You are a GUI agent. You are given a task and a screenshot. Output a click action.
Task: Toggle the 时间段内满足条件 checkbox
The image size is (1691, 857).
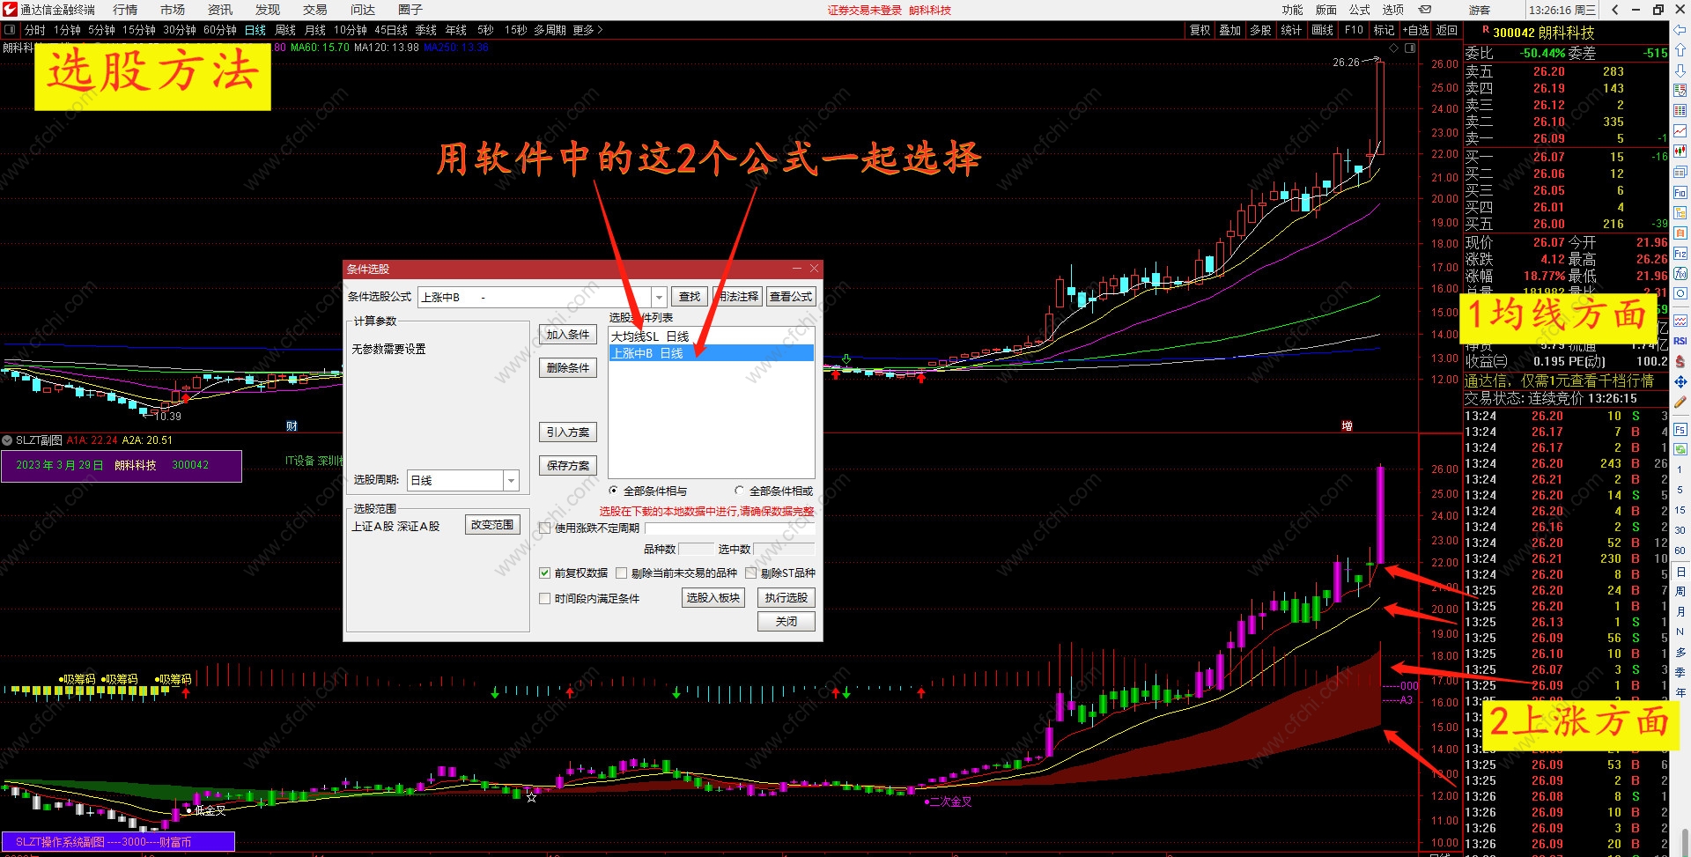[x=545, y=598]
